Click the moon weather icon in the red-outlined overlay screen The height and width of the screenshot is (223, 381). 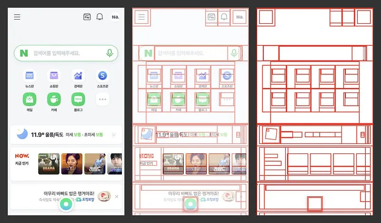tap(147, 134)
